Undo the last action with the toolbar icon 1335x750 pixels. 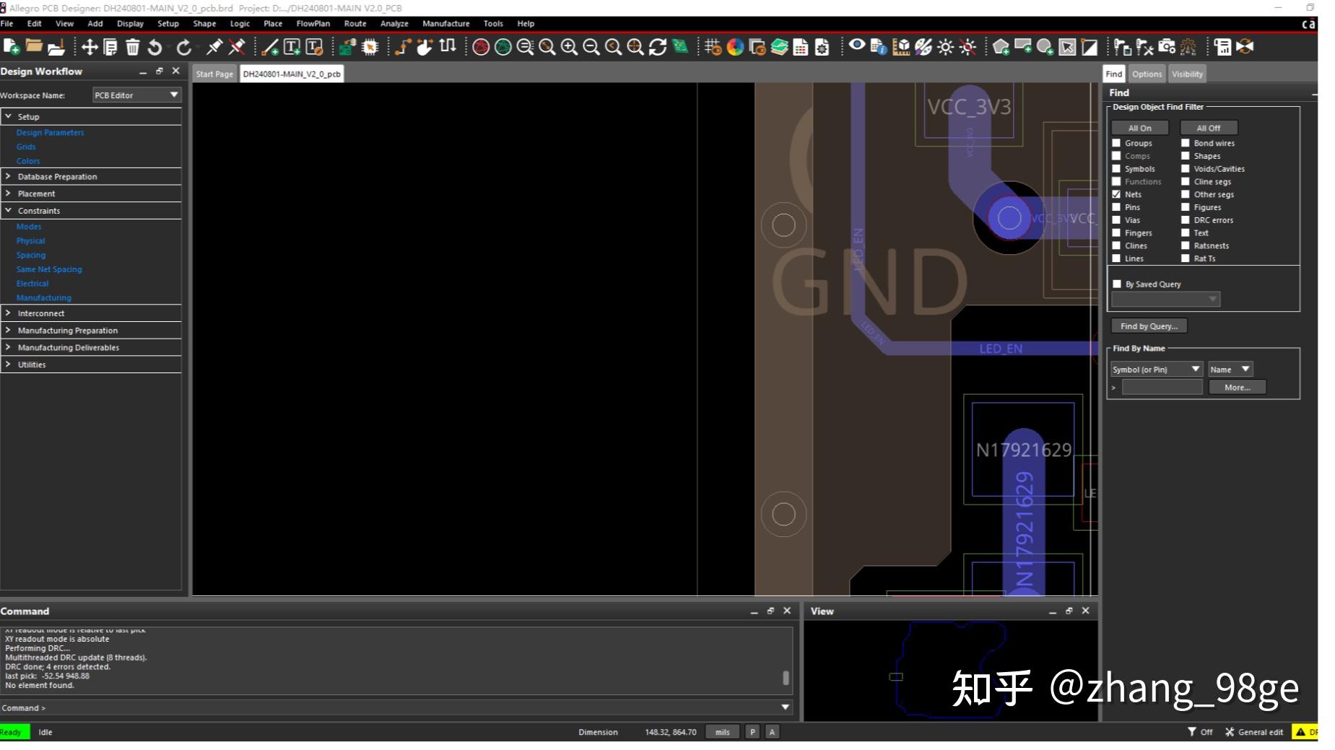pyautogui.click(x=155, y=47)
